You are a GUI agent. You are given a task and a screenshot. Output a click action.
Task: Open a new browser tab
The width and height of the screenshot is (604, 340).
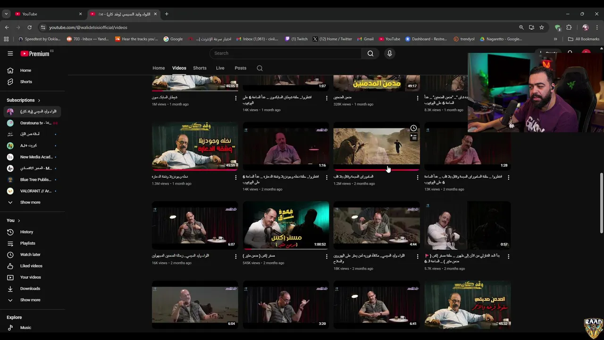(167, 14)
